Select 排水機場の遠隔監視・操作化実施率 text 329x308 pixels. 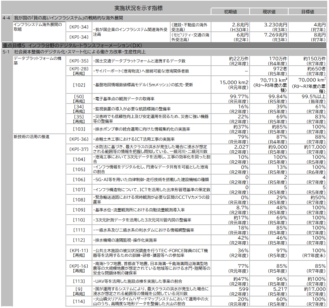[125, 240]
